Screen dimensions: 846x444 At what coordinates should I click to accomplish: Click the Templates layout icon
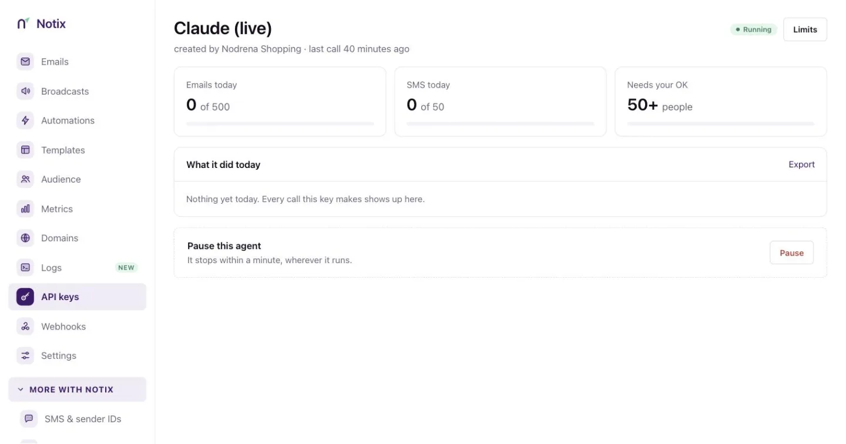point(25,150)
